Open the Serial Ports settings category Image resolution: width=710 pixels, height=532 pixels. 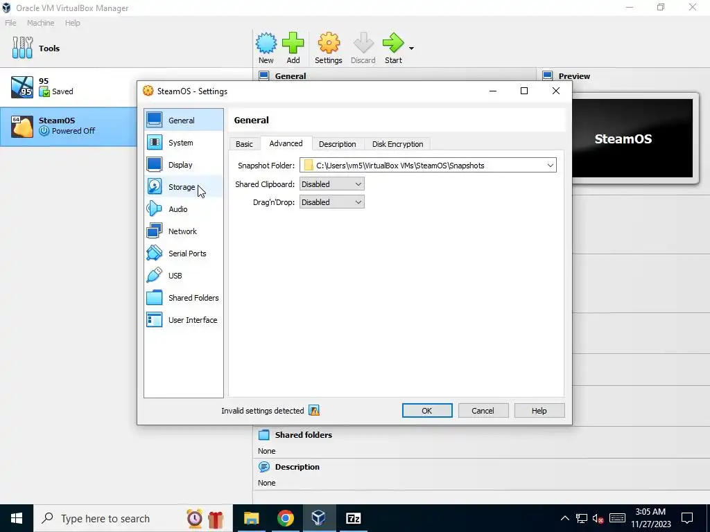coord(183,254)
